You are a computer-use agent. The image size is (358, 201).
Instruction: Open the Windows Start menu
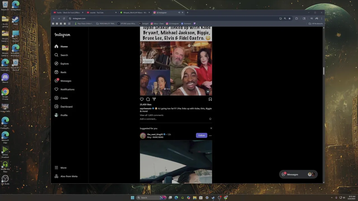click(132, 198)
